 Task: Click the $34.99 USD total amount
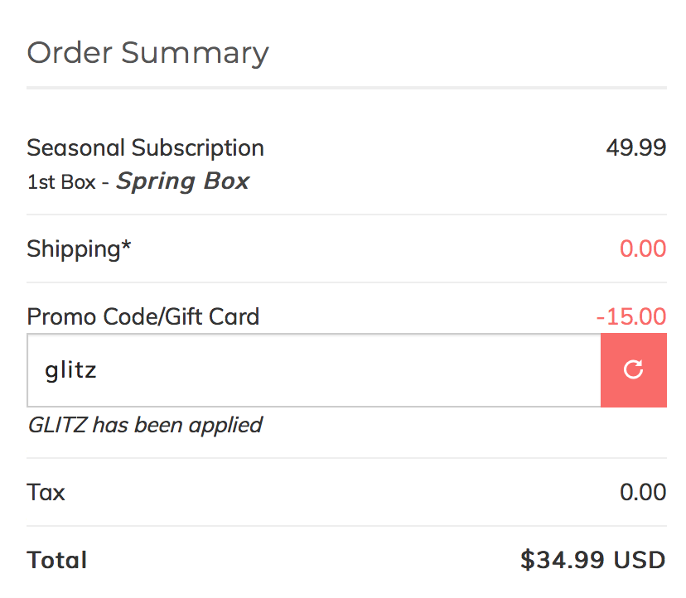pos(593,560)
